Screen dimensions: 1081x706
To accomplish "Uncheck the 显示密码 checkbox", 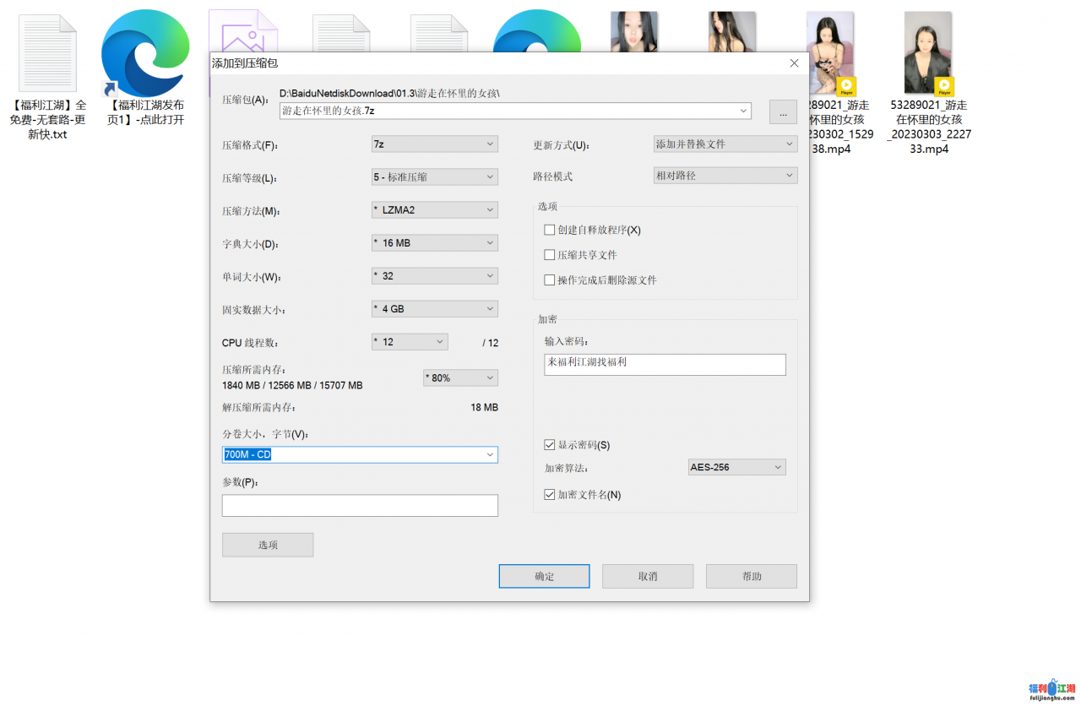I will [x=550, y=445].
